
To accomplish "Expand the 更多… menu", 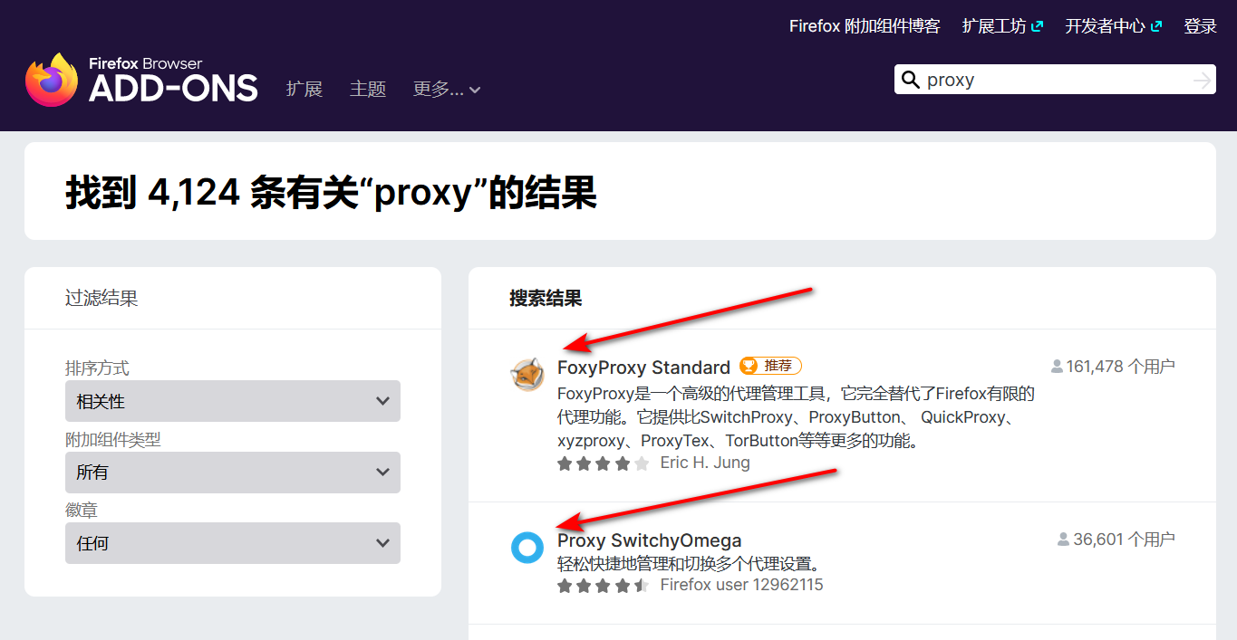I will point(447,89).
